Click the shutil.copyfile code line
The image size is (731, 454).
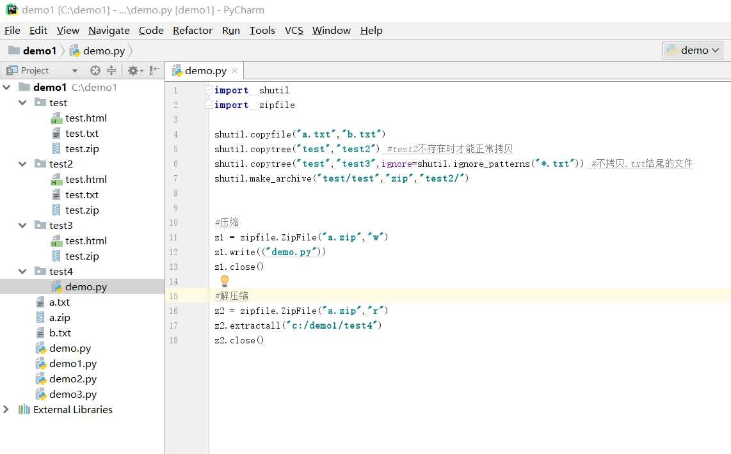300,134
